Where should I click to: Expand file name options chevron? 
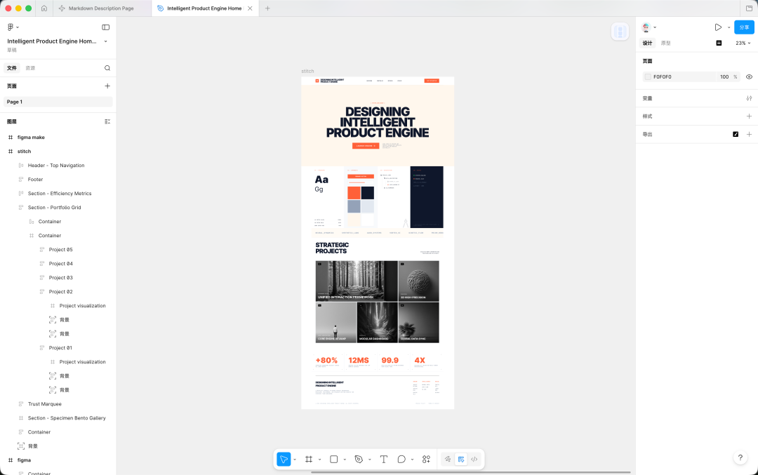point(106,41)
